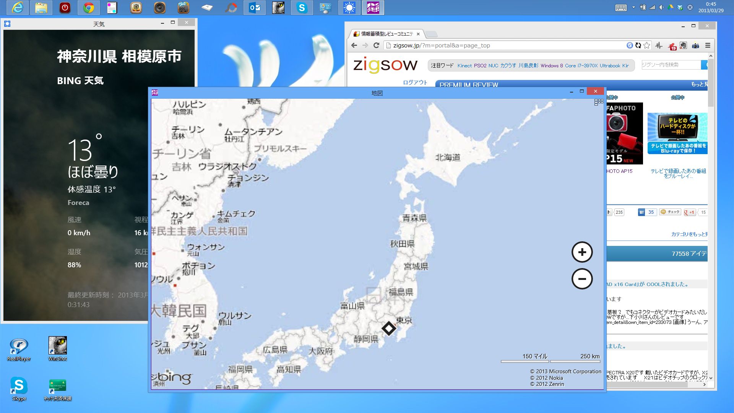Open the Chrome hamburger menu
The width and height of the screenshot is (734, 413).
pyautogui.click(x=708, y=46)
